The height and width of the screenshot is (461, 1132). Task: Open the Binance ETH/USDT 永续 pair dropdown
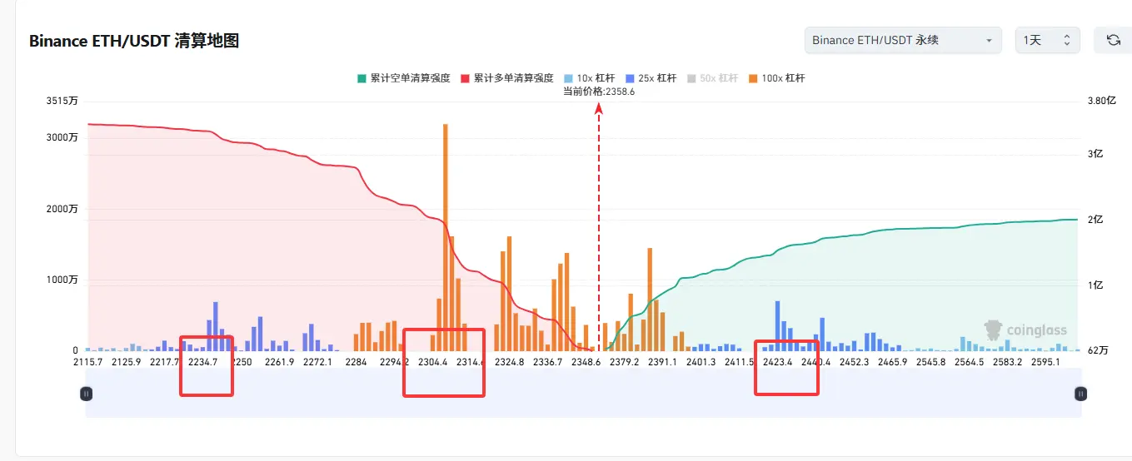pos(903,40)
